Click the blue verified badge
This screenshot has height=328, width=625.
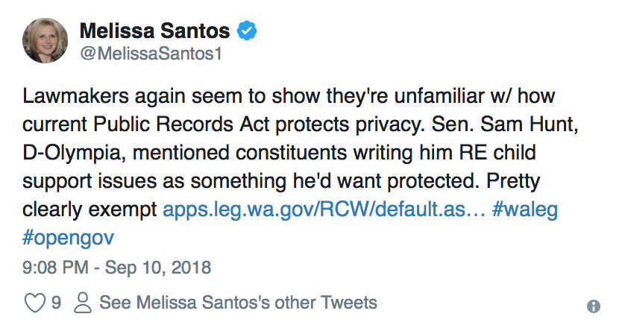tap(247, 31)
